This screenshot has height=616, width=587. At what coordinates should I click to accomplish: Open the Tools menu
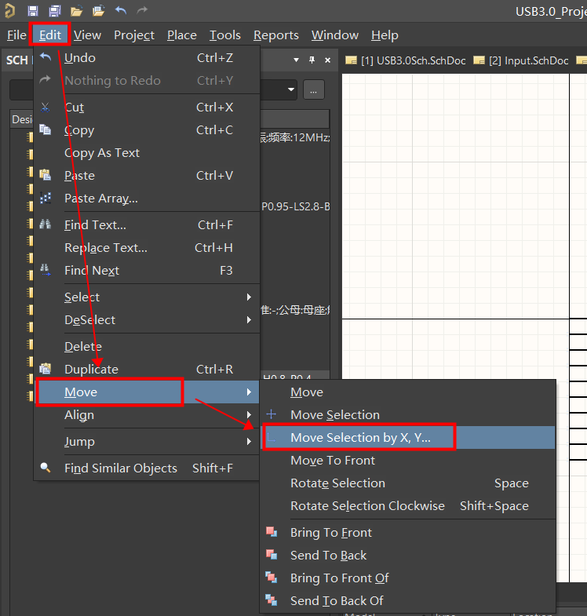pos(224,35)
